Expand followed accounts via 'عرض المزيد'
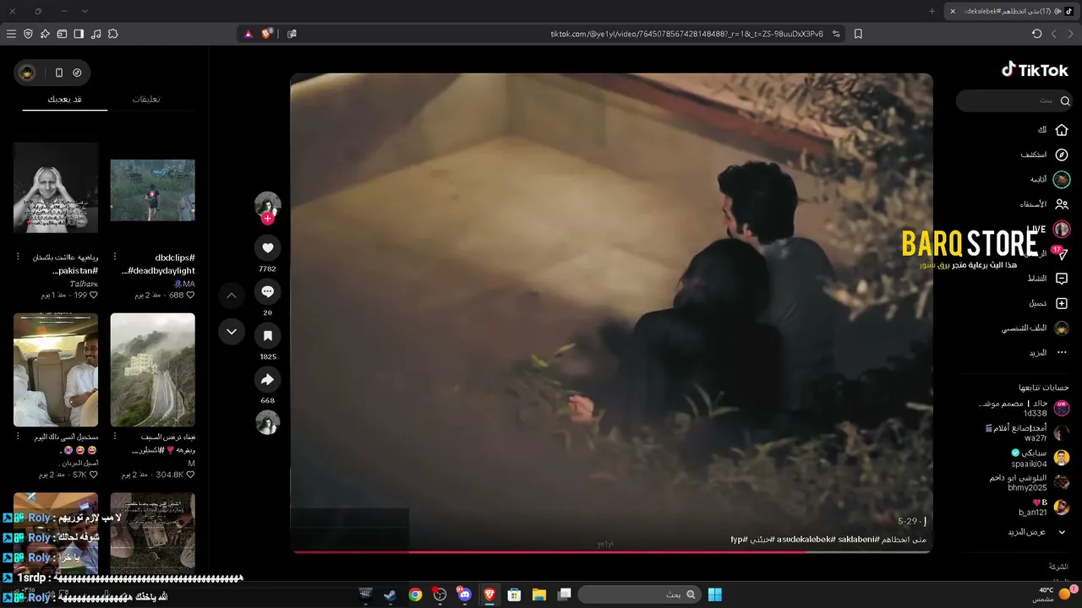1082x608 pixels. point(1035,532)
